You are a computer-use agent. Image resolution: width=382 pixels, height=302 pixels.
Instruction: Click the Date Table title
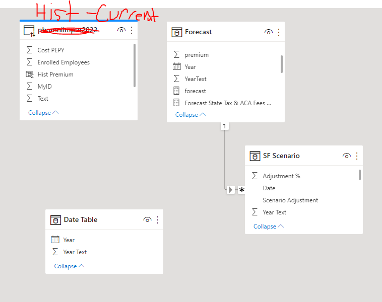(81, 220)
